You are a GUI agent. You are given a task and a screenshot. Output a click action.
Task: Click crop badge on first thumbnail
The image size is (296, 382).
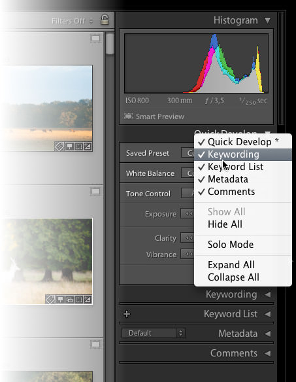pos(78,147)
